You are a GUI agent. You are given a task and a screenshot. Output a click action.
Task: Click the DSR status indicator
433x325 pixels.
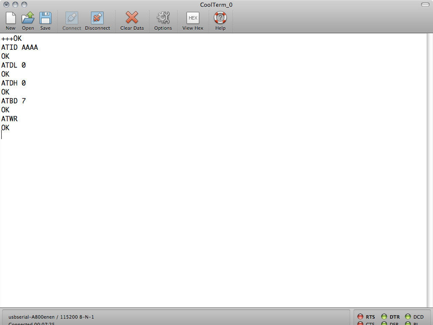tap(384, 323)
